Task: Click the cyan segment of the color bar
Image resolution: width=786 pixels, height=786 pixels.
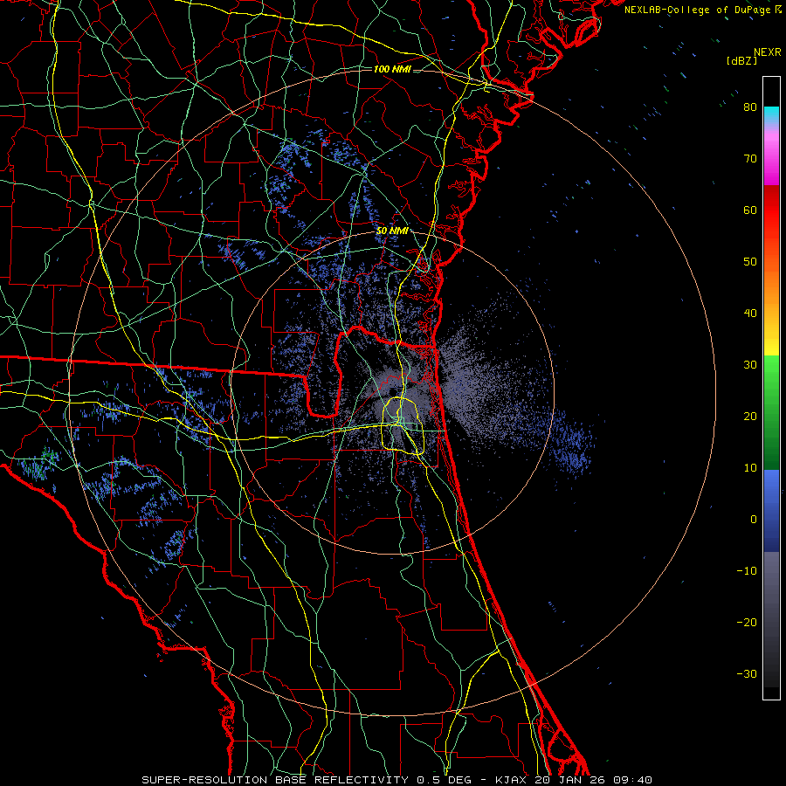Action: [771, 114]
